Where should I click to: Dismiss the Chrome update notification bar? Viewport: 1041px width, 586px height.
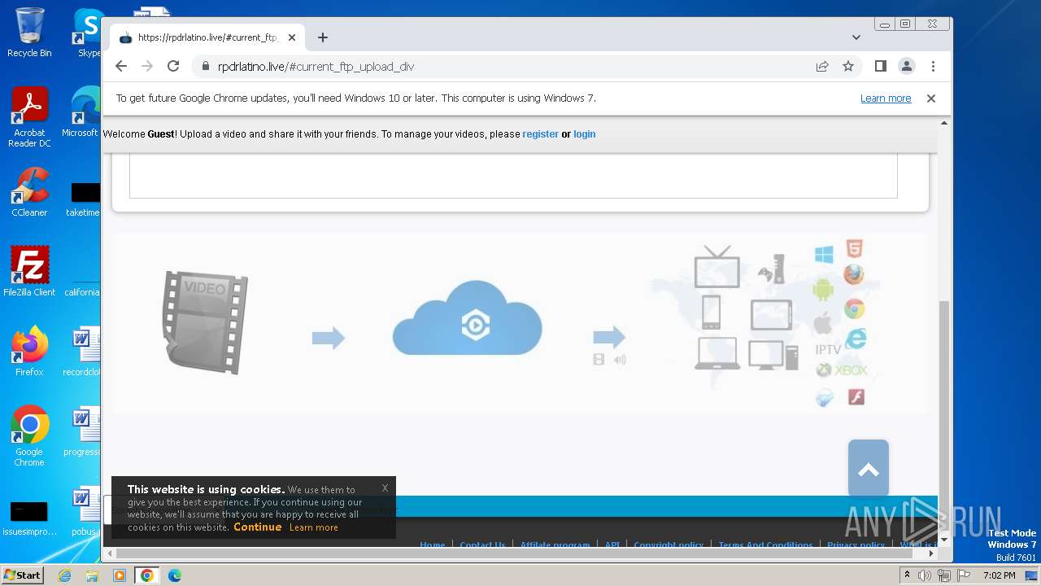point(931,98)
